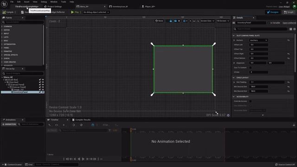Switch to Project Settings tab
The width and height of the screenshot is (297, 167).
tap(55, 6)
